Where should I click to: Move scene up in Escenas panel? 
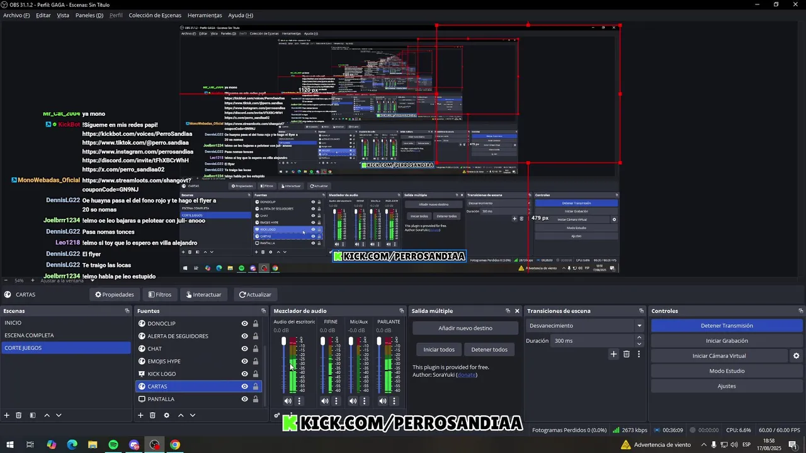[x=47, y=415]
